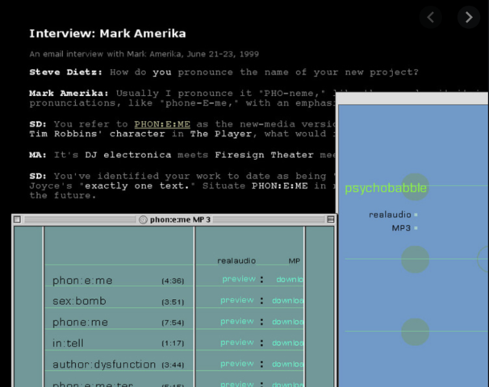Viewport: 489px width, 387px height.
Task: Select the sex:bomb track title
Action: coord(80,301)
